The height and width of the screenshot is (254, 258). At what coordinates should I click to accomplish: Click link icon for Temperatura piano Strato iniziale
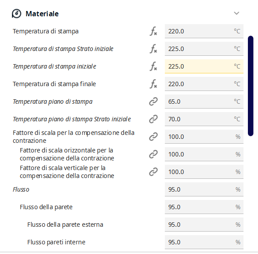click(153, 119)
